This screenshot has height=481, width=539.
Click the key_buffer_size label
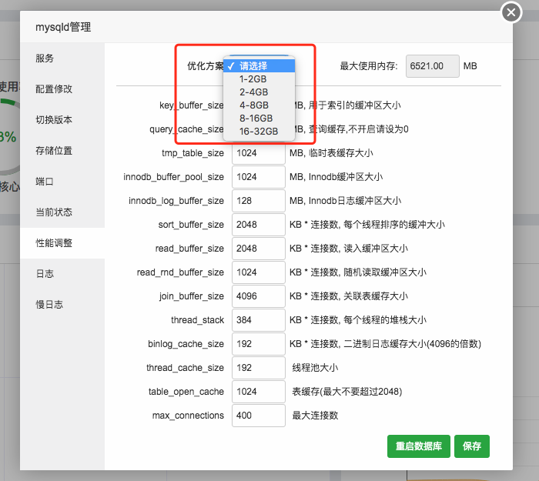(192, 105)
